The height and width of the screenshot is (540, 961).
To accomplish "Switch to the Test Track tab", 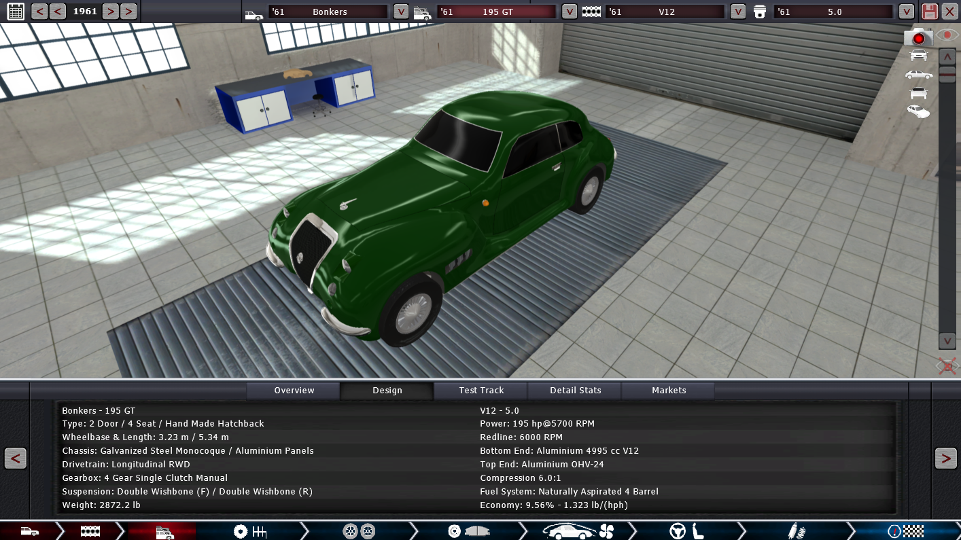I will click(481, 391).
